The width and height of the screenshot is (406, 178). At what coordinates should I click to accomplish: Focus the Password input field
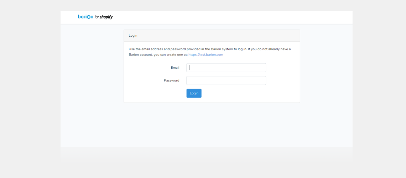click(x=226, y=80)
